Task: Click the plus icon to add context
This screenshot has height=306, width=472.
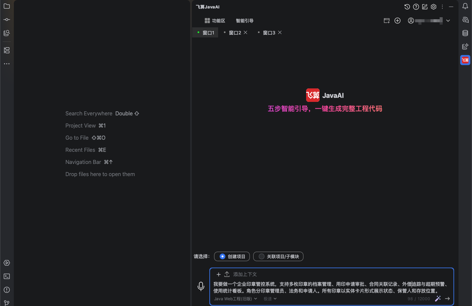Action: (218, 274)
